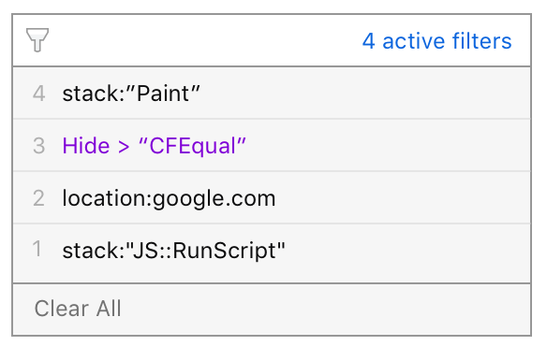Open the "4 active filters" link
The width and height of the screenshot is (547, 346).
coord(436,41)
